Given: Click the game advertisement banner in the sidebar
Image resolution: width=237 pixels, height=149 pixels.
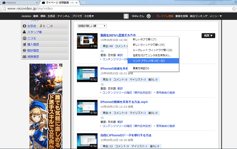Looking at the screenshot, I should tap(46, 106).
